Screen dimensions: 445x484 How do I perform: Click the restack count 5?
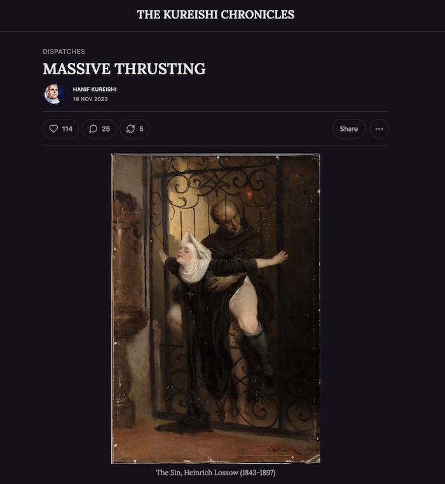tap(141, 129)
